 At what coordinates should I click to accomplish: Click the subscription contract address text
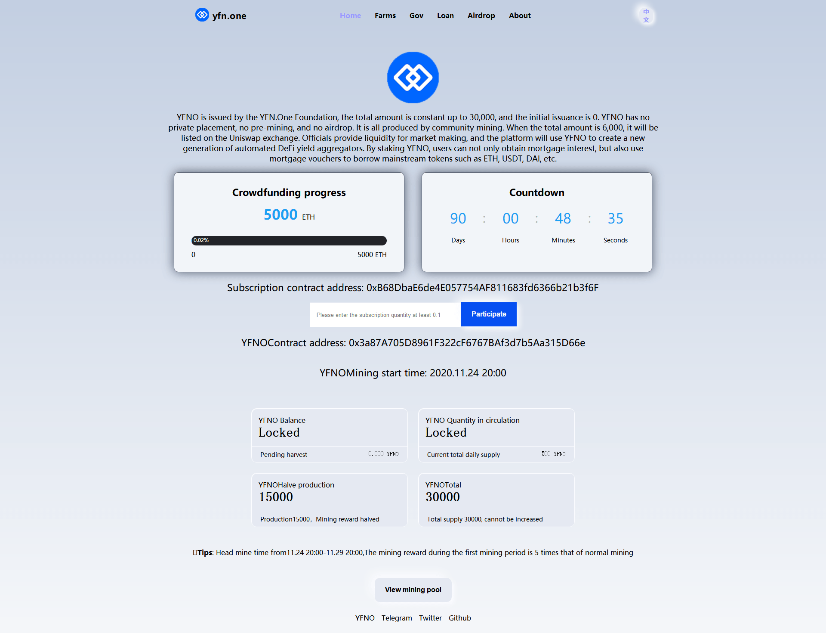click(412, 288)
